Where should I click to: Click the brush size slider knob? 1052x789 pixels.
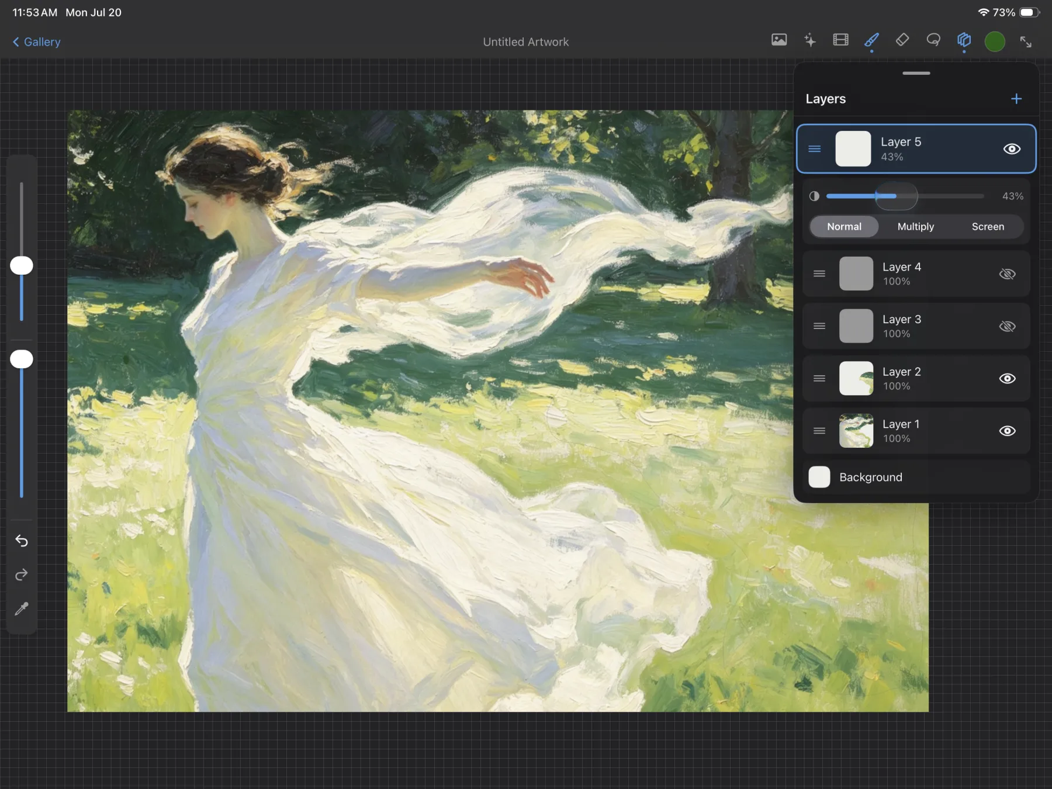(x=22, y=265)
